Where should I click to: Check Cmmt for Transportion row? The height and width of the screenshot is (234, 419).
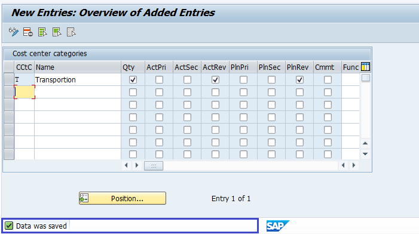(x=328, y=80)
